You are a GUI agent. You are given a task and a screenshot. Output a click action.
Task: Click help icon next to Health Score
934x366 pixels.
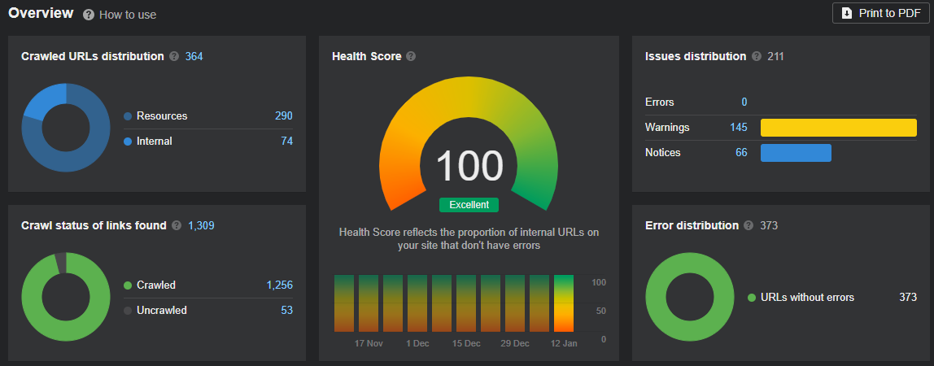point(411,56)
